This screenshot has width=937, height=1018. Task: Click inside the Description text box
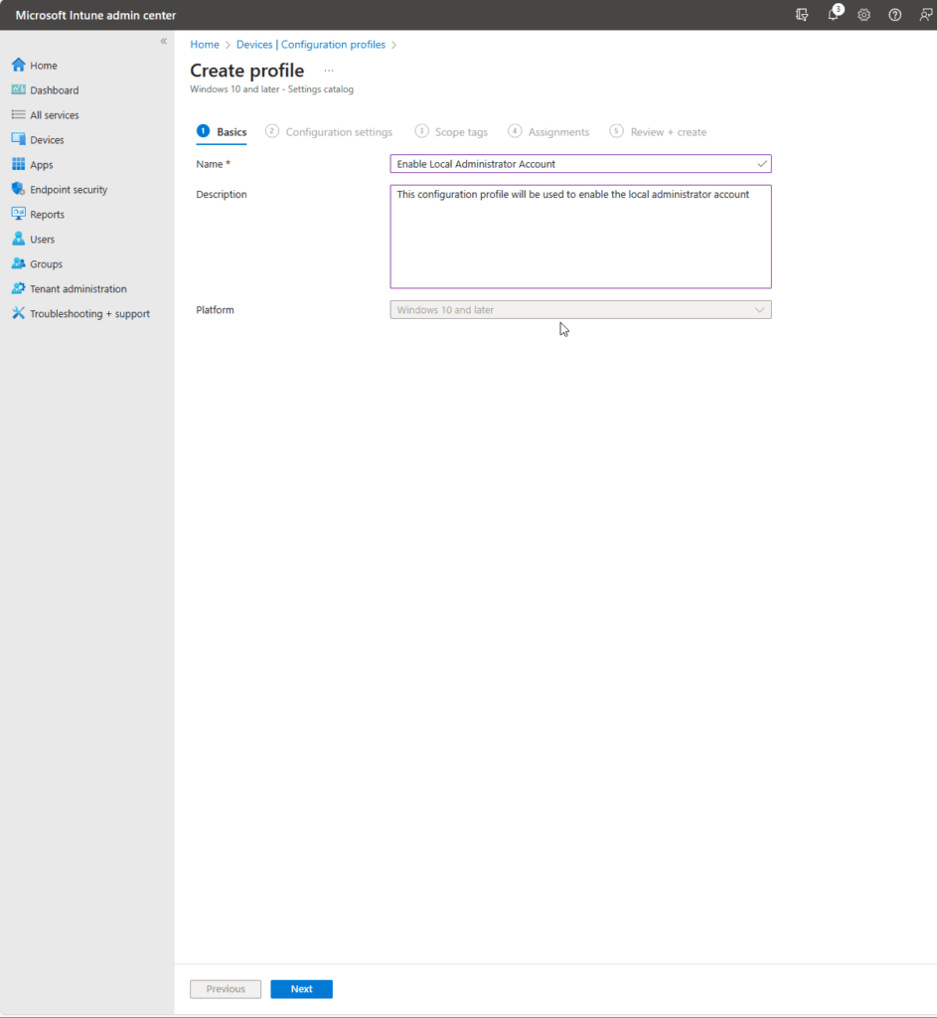(580, 236)
